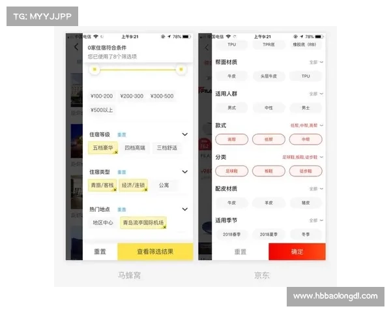Move the left price slider handle
This screenshot has width=391, height=313.
coord(94,69)
